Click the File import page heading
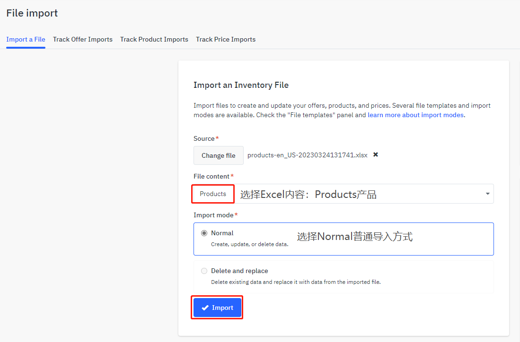The width and height of the screenshot is (520, 342). click(32, 13)
